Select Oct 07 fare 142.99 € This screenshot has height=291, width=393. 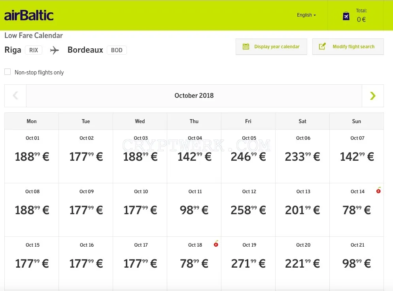pos(356,156)
